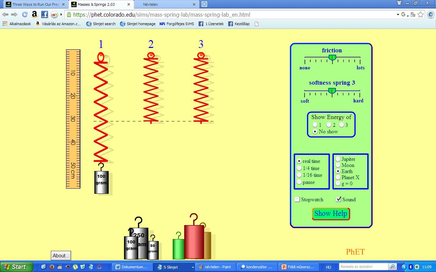436x272 pixels.
Task: Switch to the Three Ways to Run tab
Action: click(x=34, y=4)
